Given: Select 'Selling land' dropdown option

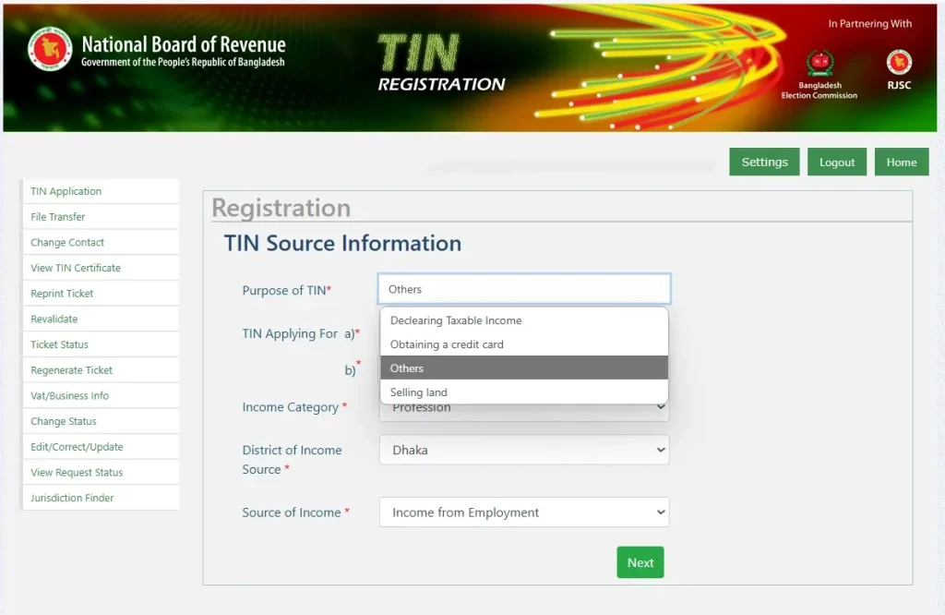Looking at the screenshot, I should pos(419,392).
